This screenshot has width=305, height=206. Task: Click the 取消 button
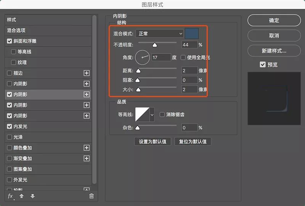274,35
